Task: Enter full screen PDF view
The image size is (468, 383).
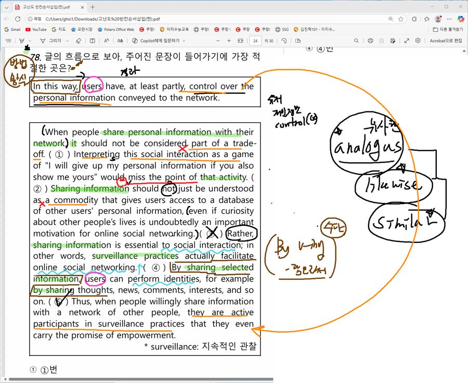Action: pyautogui.click(x=406, y=41)
